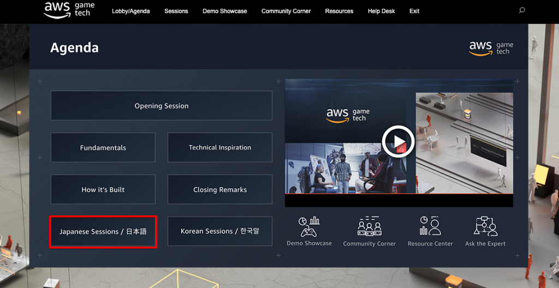Click the Community Corner label under the video
This screenshot has height=288, width=559.
click(x=370, y=244)
